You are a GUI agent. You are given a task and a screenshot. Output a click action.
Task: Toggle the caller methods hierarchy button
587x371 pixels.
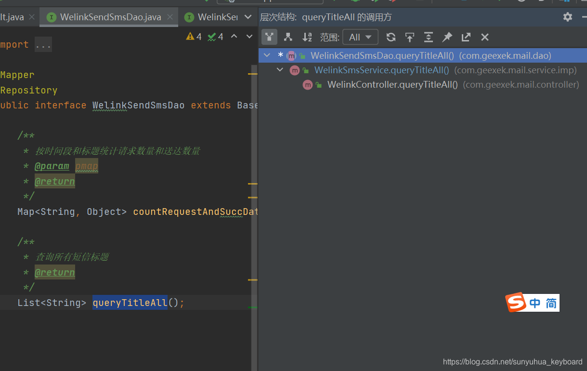270,37
